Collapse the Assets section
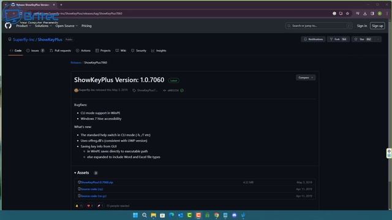392x220 pixels. coord(81,172)
